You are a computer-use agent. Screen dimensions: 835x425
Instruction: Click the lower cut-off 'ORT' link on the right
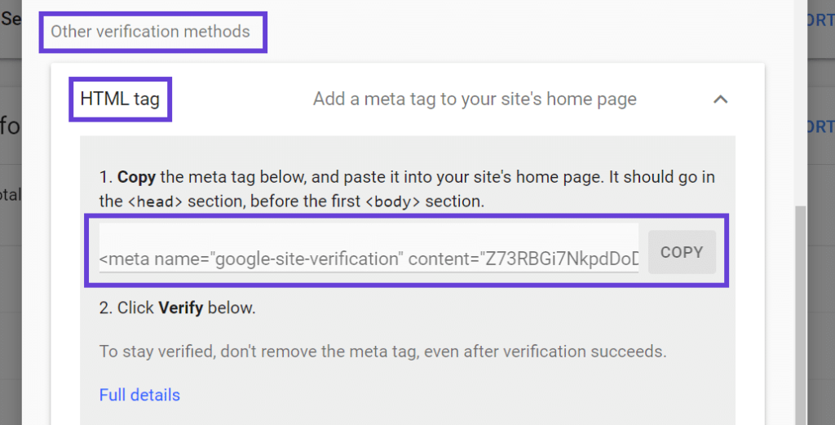[820, 127]
